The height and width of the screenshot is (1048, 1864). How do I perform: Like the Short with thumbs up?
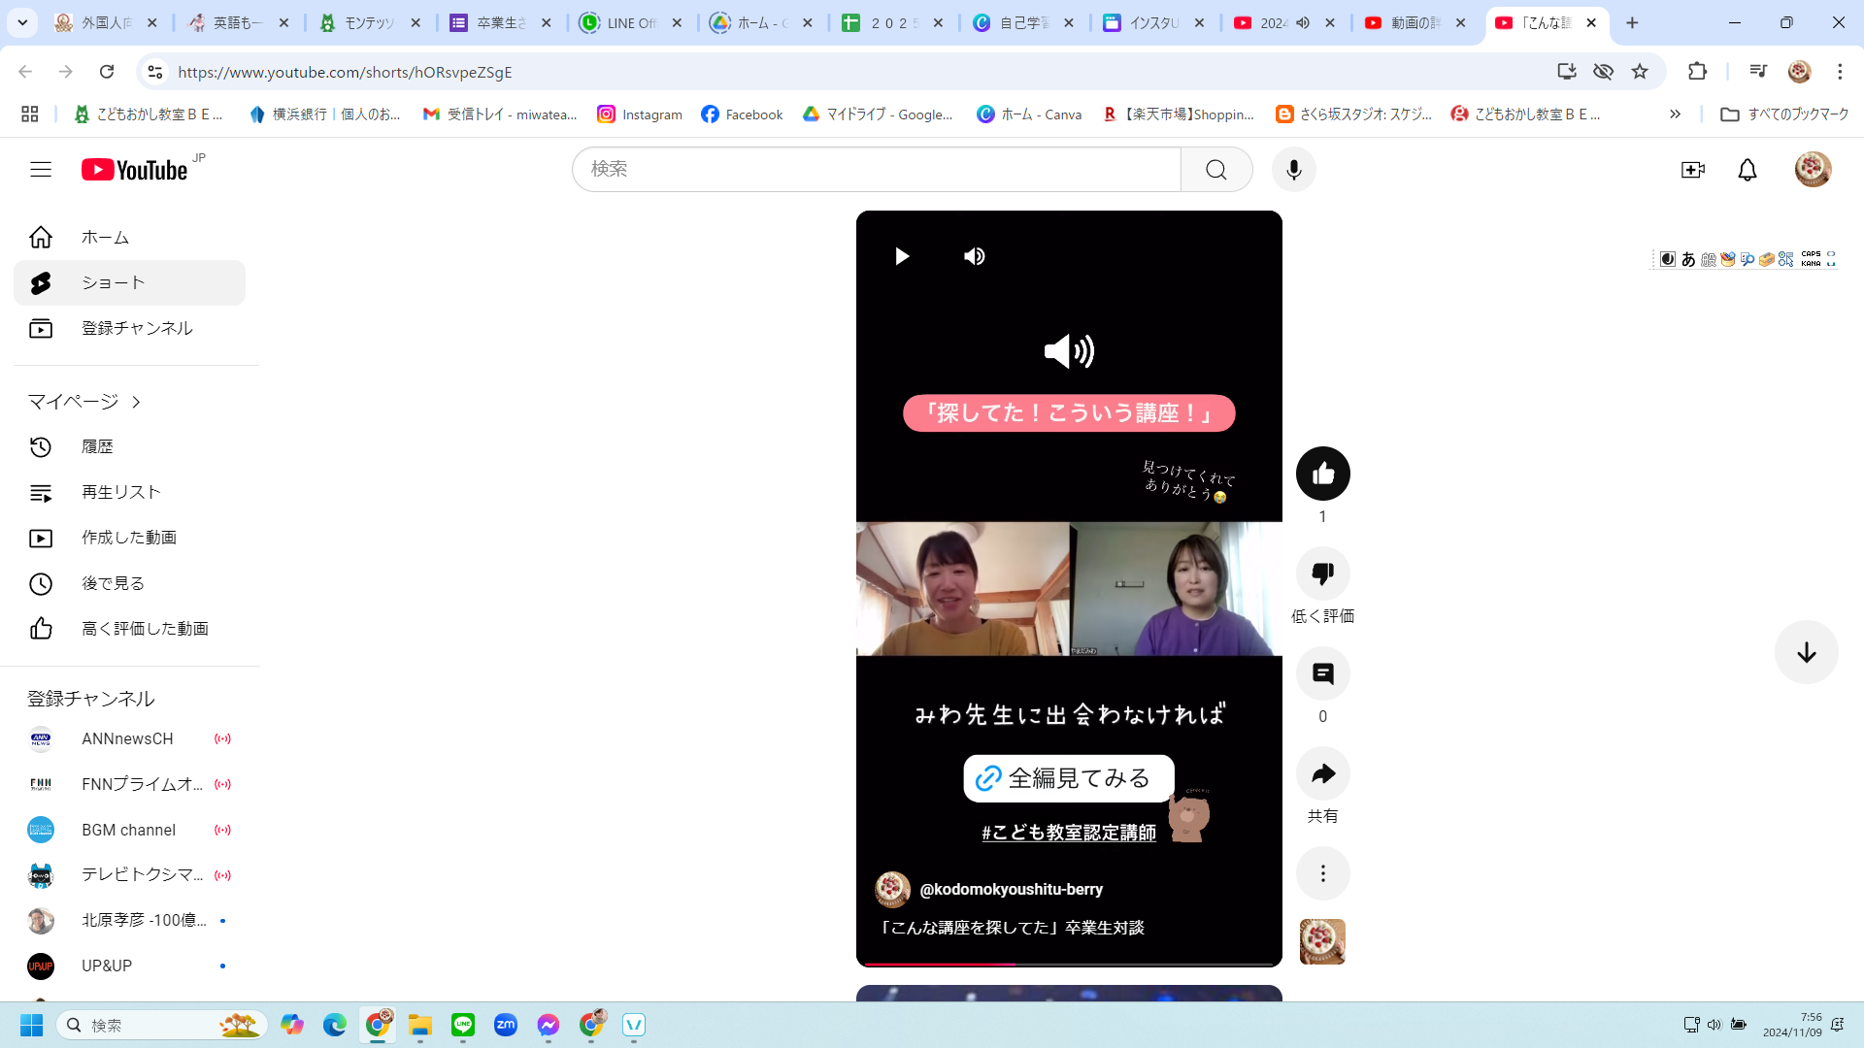1322,474
